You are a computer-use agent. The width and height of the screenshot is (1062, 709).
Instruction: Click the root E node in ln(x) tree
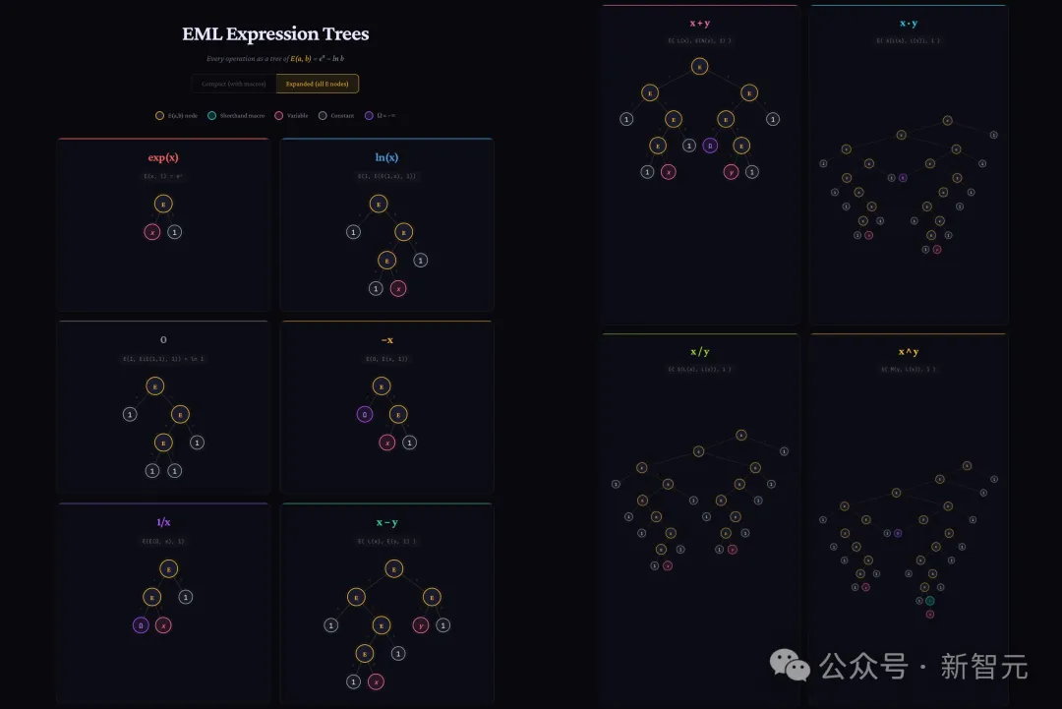tap(379, 204)
